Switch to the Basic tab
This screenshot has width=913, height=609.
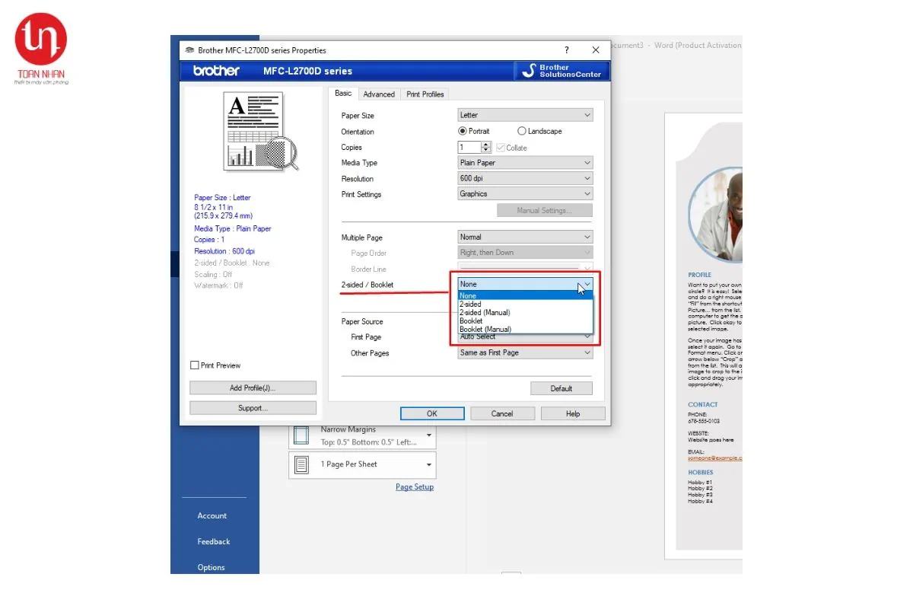(x=343, y=94)
